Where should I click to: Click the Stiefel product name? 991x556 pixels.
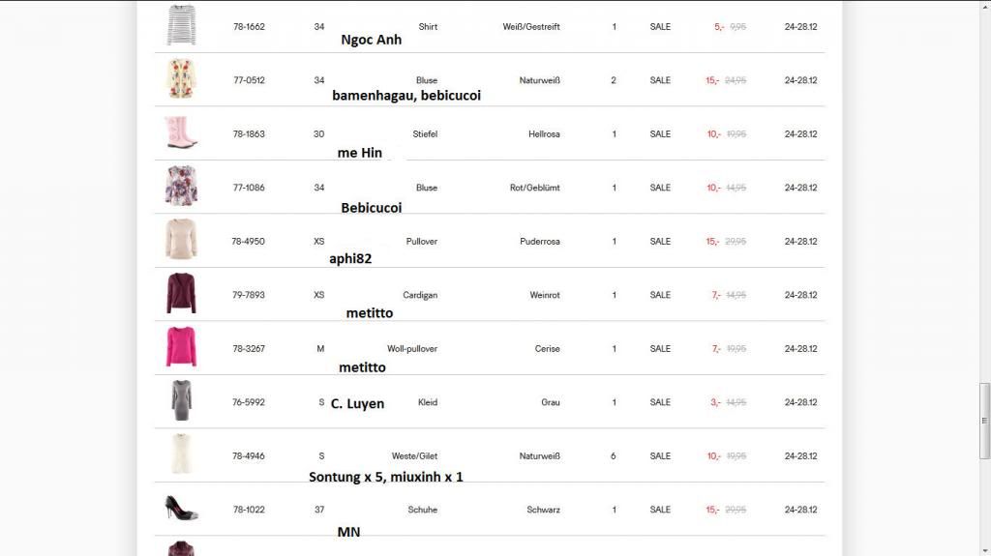(425, 134)
